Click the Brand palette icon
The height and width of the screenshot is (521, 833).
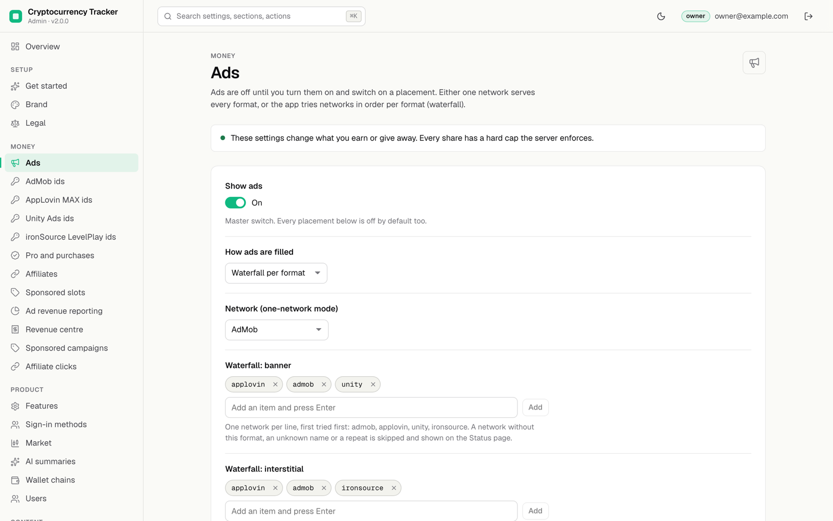[15, 105]
